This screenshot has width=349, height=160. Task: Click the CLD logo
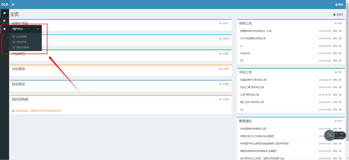(x=4, y=4)
